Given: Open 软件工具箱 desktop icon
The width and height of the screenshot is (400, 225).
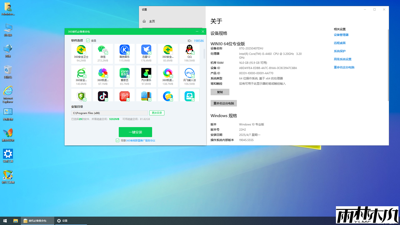Looking at the screenshot, I should (x=8, y=177).
